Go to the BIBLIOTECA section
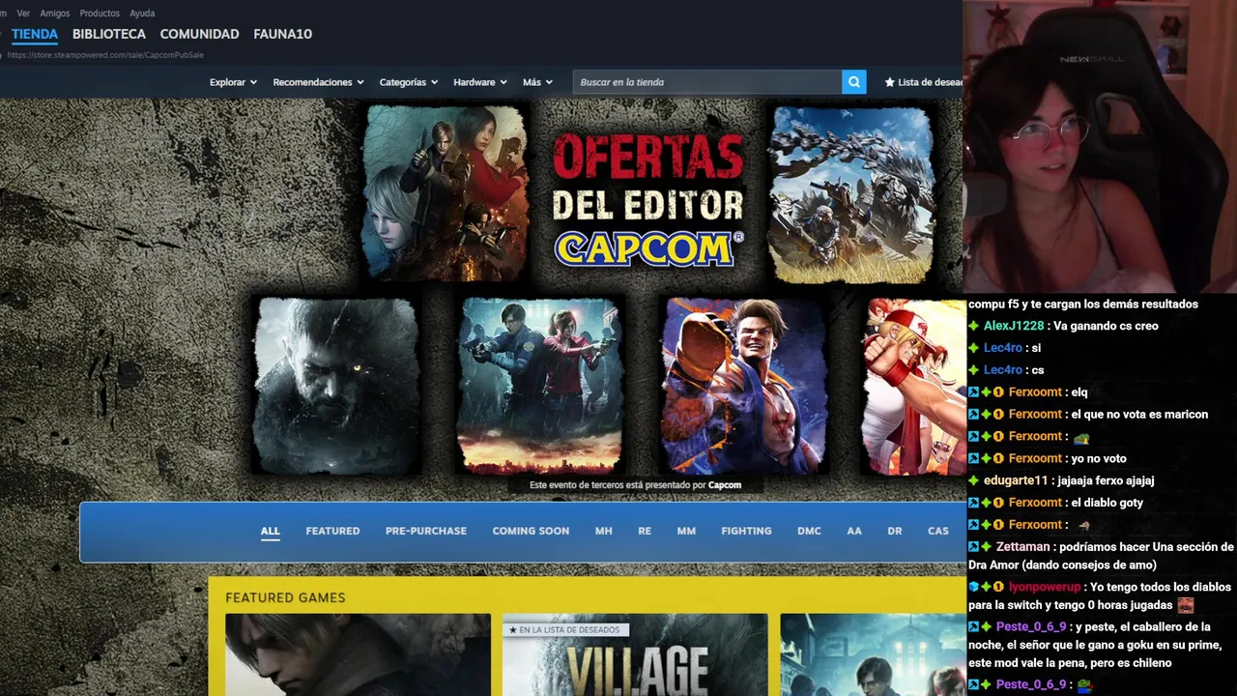The height and width of the screenshot is (696, 1237). 109,34
